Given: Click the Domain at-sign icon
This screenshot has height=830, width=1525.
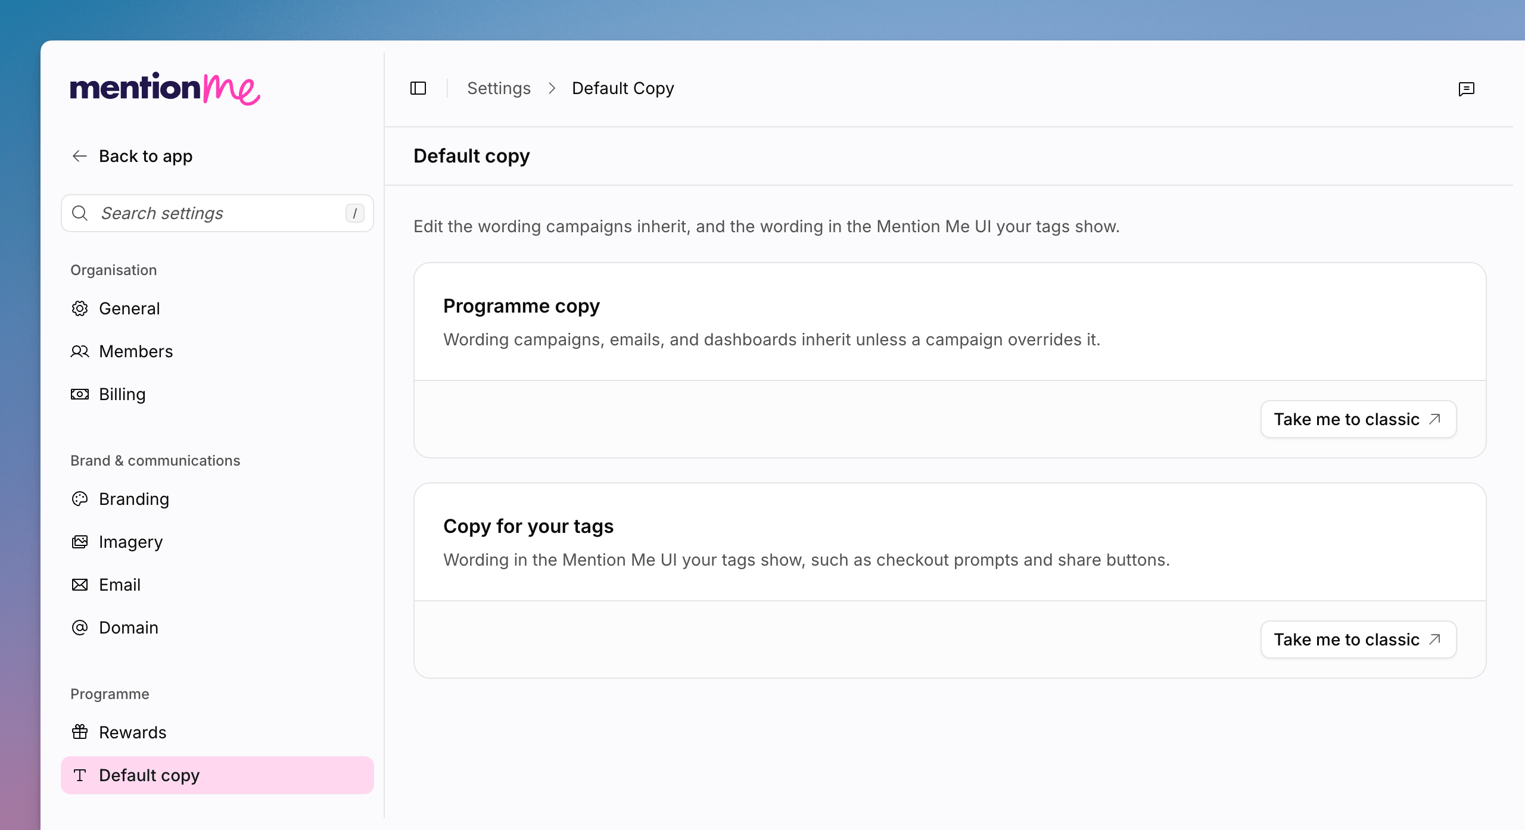Looking at the screenshot, I should [80, 628].
